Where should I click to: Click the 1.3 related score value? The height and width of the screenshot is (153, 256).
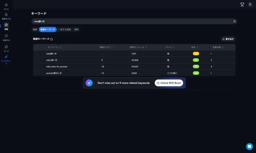coord(102,73)
